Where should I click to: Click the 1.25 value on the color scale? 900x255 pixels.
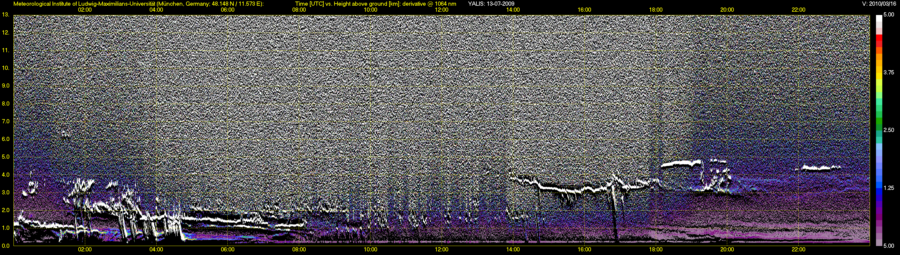pos(889,188)
